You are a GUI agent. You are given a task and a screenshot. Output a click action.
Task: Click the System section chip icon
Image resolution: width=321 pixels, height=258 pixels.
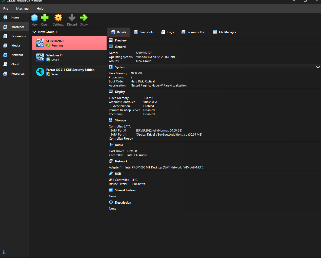[x=111, y=67]
